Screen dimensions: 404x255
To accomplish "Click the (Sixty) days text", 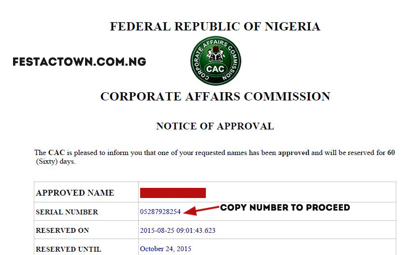I will pos(56,162).
